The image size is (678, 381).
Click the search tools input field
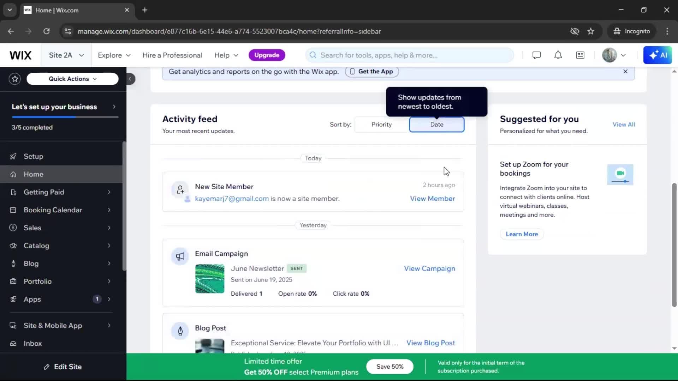(x=410, y=55)
